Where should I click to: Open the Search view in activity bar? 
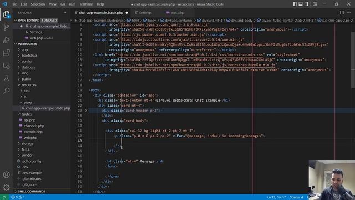click(x=6, y=91)
